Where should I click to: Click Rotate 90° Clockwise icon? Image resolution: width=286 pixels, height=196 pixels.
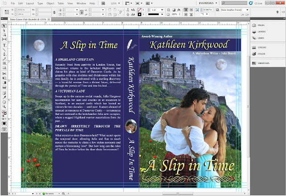pos(109,10)
